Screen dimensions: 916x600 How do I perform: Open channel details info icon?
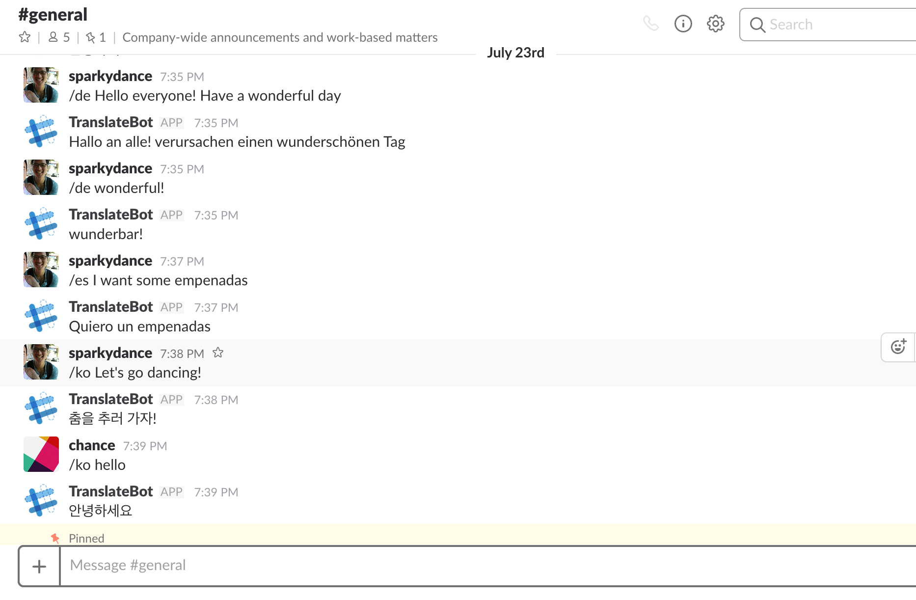[x=683, y=24]
